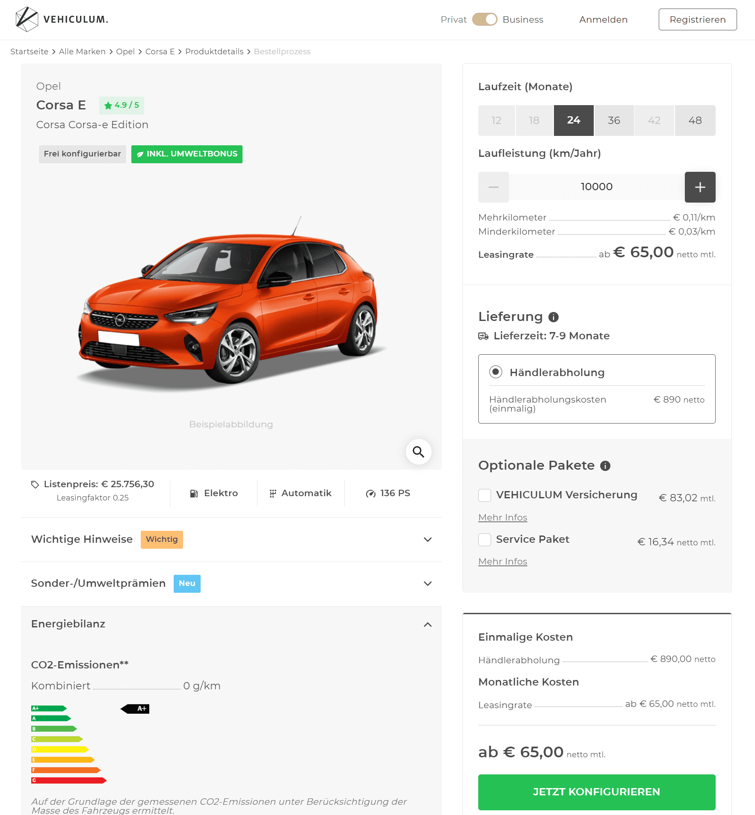Click the yellow D efficiency bar
The height and width of the screenshot is (815, 755).
[x=60, y=750]
